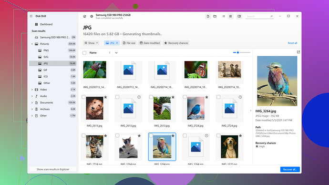
Task: Remove the JPG filter chip with X
Action: [x=117, y=43]
